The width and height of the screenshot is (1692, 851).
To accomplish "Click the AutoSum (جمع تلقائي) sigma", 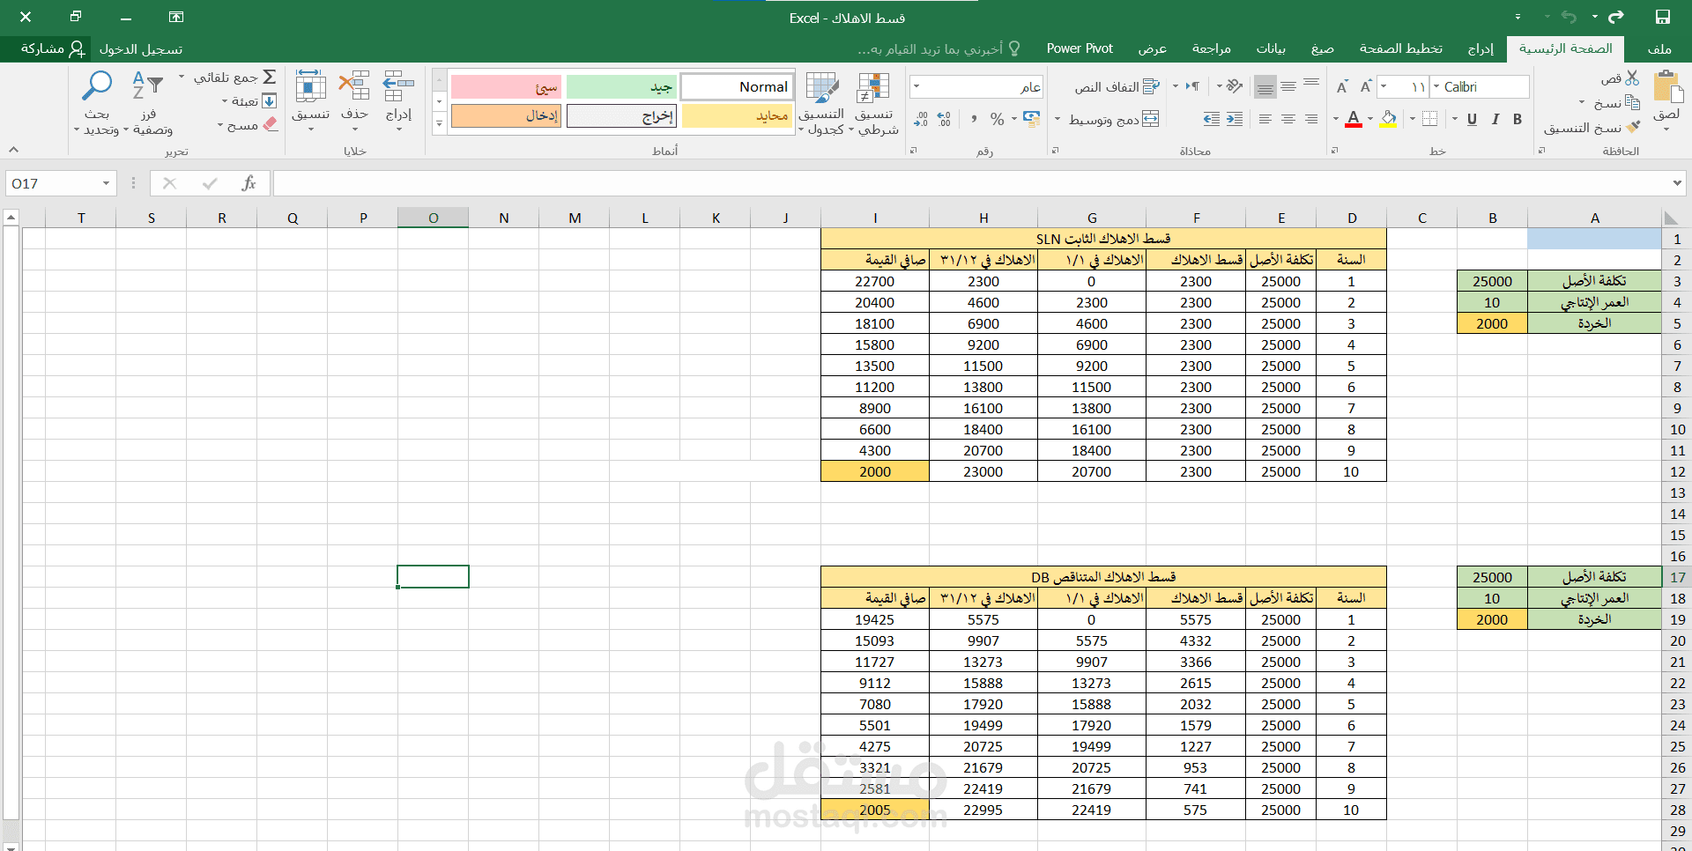I will pyautogui.click(x=270, y=78).
